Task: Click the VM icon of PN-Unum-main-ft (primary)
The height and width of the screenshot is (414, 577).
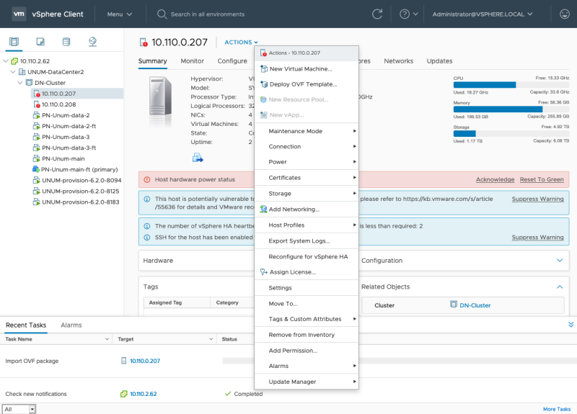Action: (x=35, y=169)
